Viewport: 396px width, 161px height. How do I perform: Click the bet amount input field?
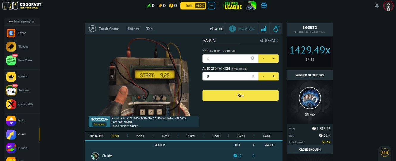[x=226, y=59]
